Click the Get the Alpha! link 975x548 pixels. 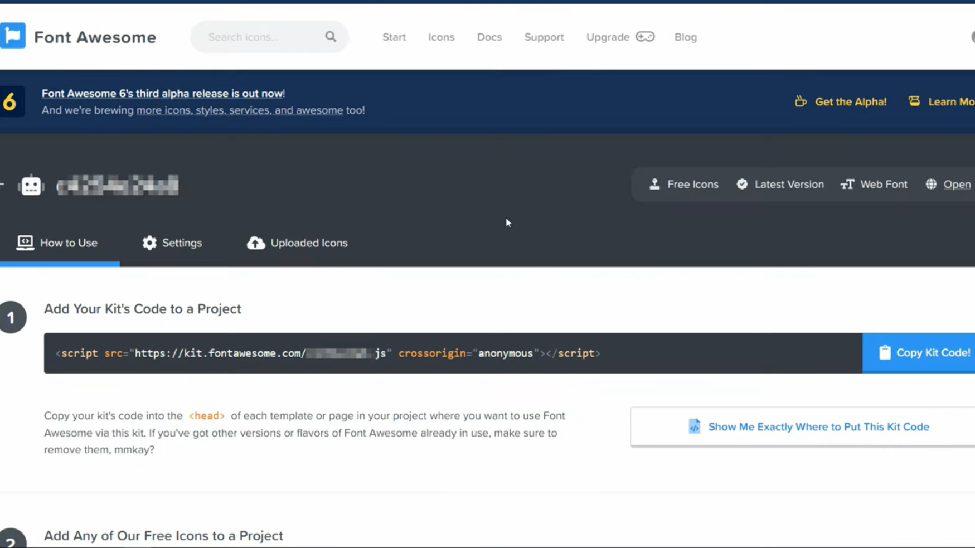851,101
